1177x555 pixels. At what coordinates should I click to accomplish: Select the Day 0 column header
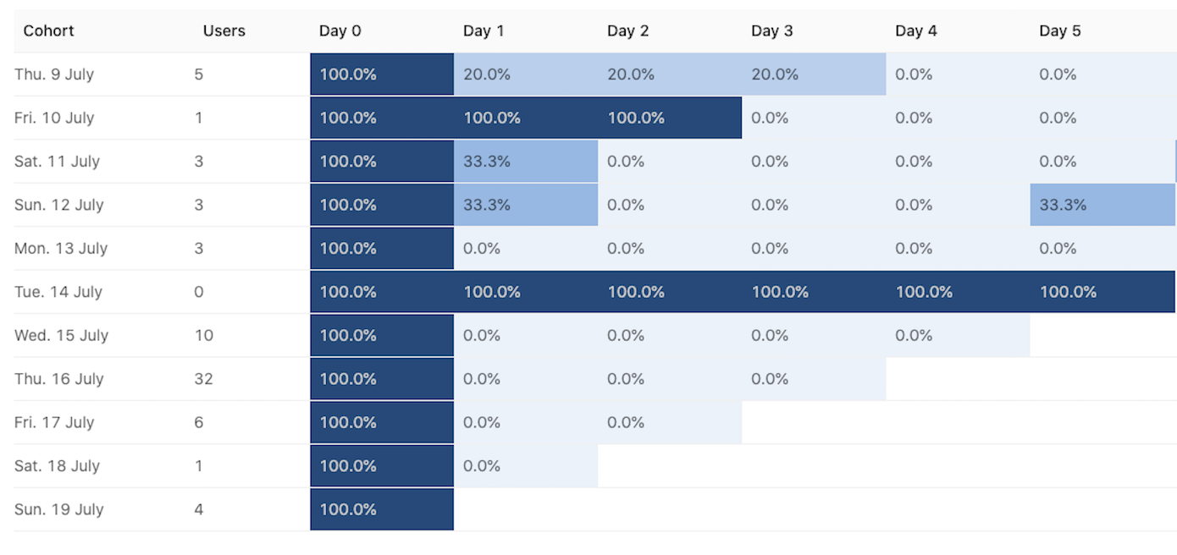tap(340, 31)
